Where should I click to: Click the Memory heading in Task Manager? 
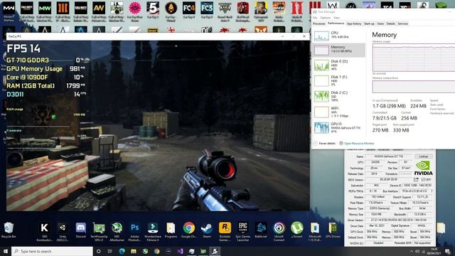(384, 35)
